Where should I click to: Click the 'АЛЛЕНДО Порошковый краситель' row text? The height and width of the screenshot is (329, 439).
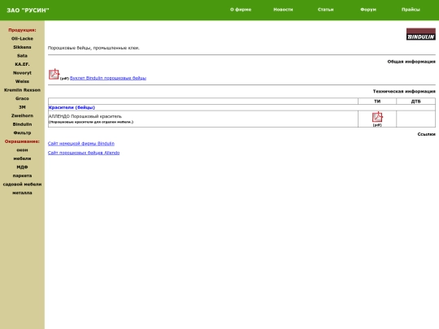[x=85, y=116]
